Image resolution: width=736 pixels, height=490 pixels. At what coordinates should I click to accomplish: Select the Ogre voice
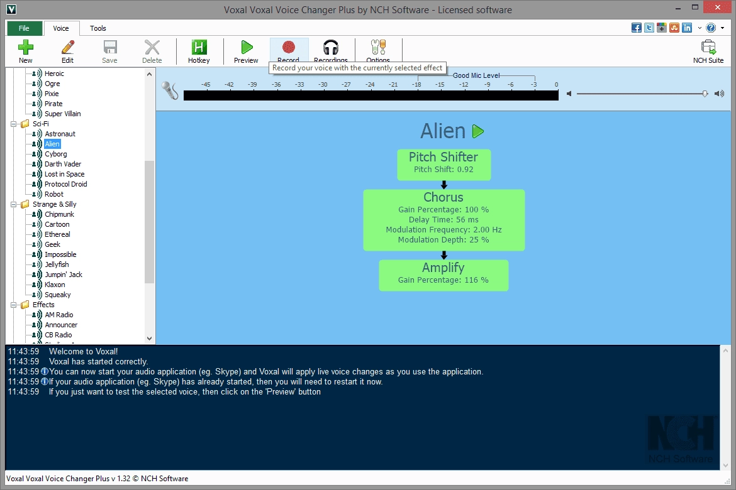tap(53, 84)
